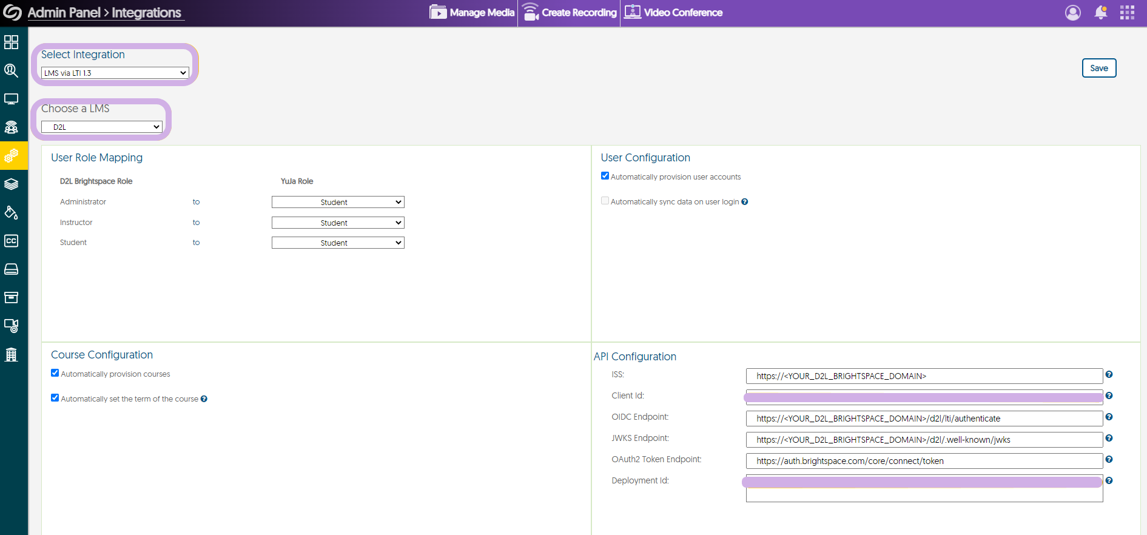Click help icon beside set term of course
Image resolution: width=1147 pixels, height=535 pixels.
(x=204, y=399)
